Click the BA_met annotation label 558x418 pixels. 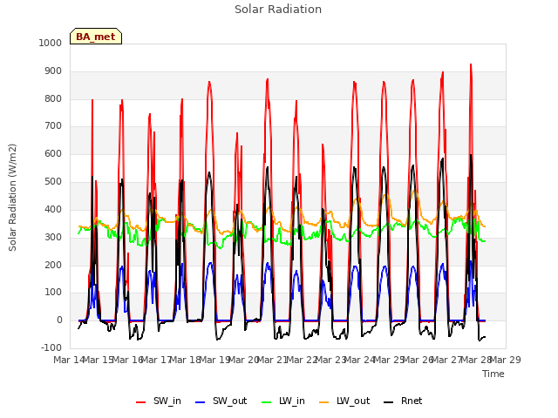point(96,37)
